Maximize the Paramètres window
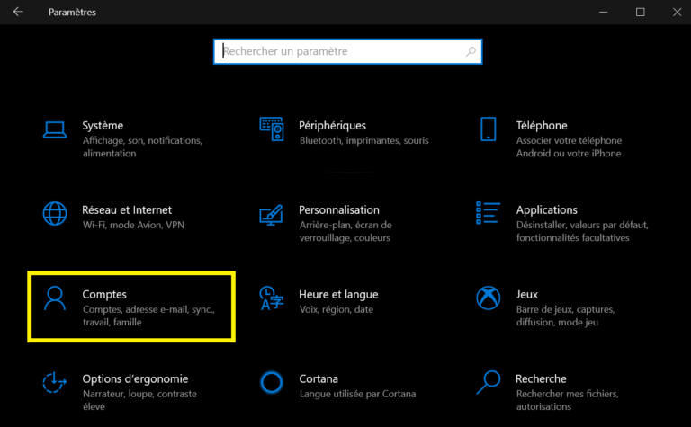 [641, 12]
